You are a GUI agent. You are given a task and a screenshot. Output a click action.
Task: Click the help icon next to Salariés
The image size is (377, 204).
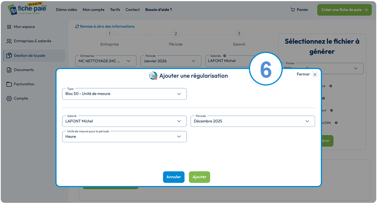[225, 56]
